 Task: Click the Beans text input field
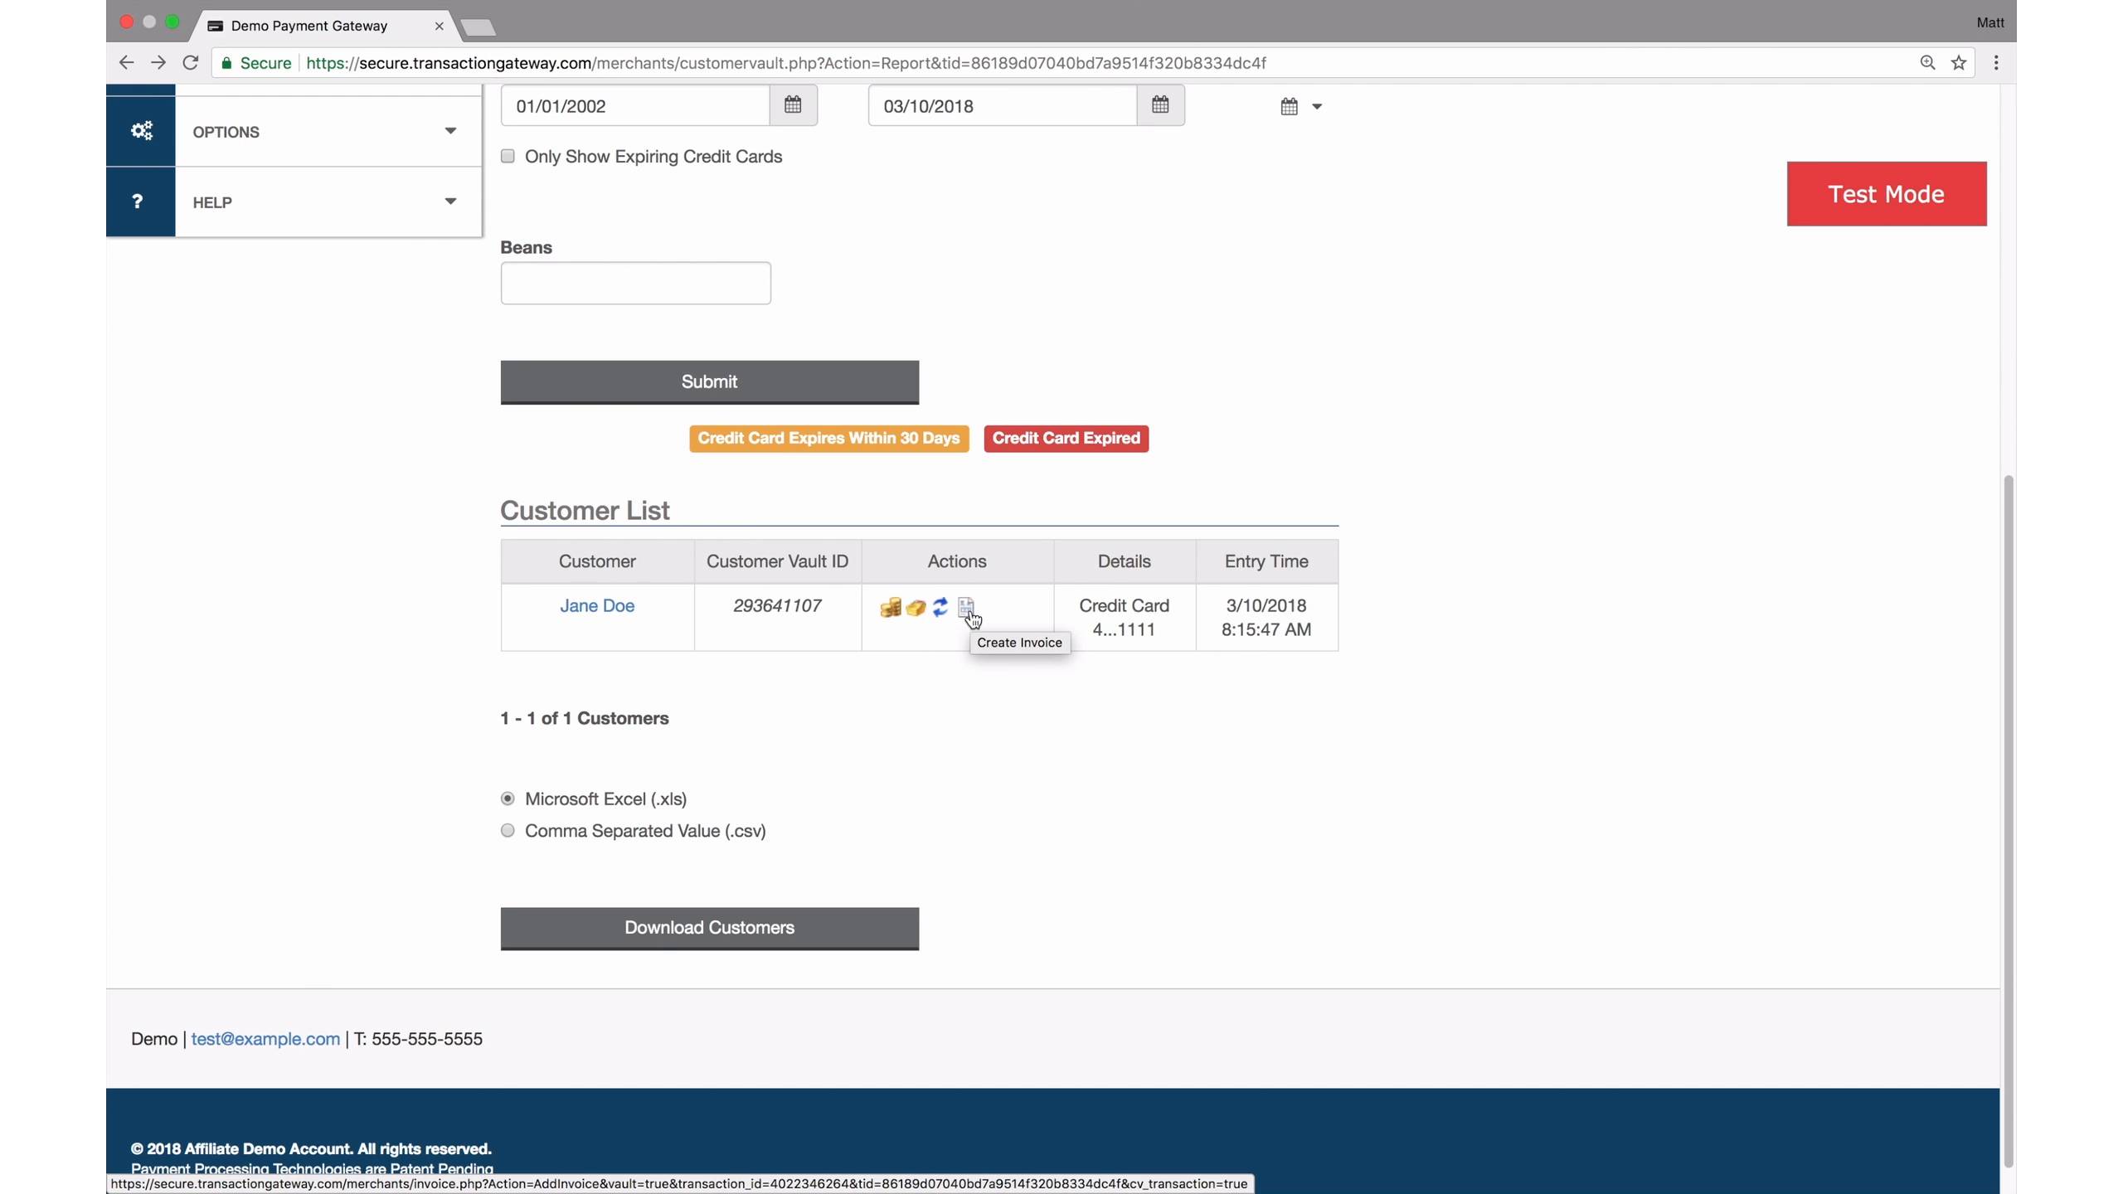click(636, 284)
